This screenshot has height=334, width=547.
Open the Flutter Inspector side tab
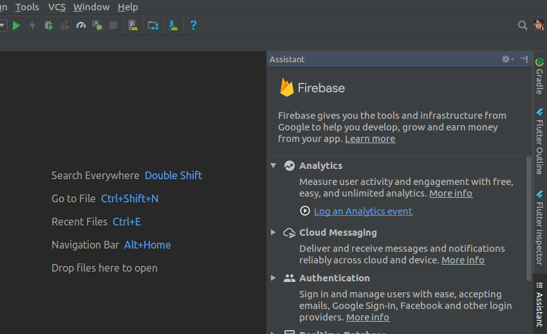540,228
